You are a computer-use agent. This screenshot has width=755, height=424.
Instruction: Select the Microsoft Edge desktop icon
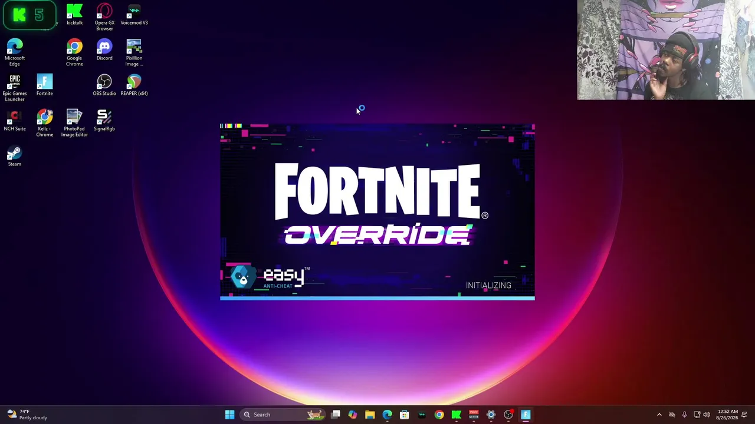click(15, 52)
